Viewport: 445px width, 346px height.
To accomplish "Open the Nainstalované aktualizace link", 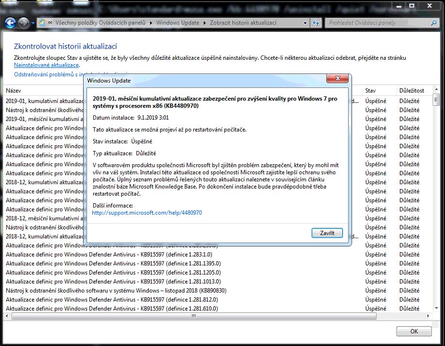I will pos(46,65).
